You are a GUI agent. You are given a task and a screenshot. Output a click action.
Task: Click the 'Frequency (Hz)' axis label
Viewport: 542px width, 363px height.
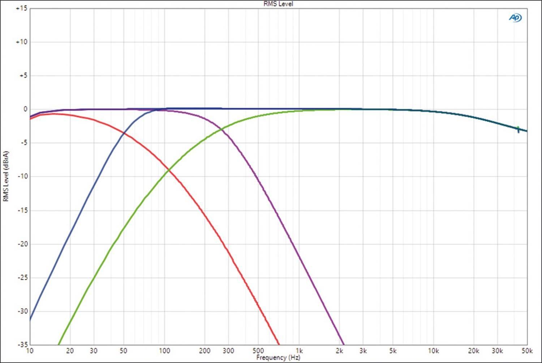click(x=278, y=358)
